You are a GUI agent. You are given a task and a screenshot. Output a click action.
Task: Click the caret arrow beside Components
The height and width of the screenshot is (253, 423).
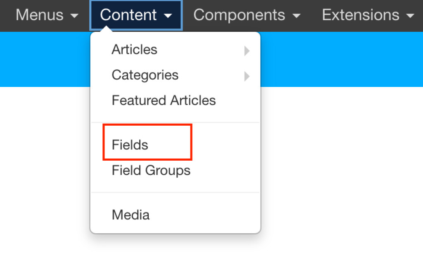296,16
